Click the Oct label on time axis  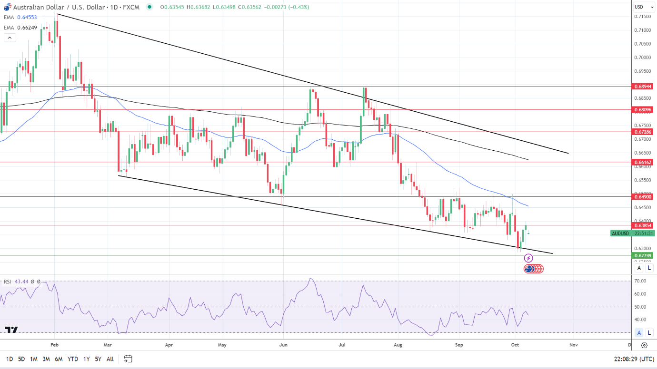click(x=514, y=345)
